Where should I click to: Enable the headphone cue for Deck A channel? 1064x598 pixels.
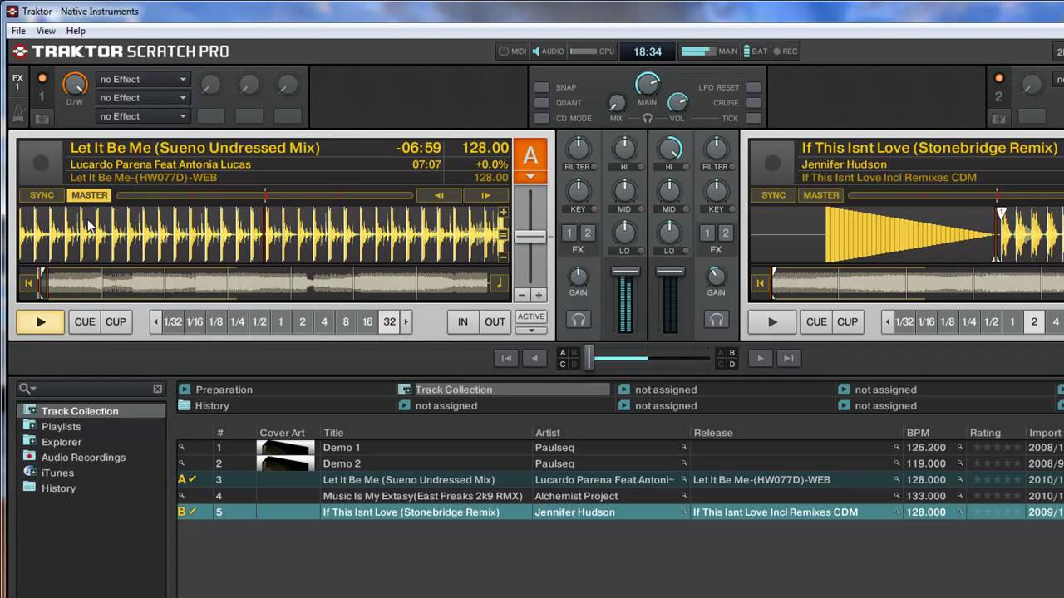pyautogui.click(x=578, y=319)
